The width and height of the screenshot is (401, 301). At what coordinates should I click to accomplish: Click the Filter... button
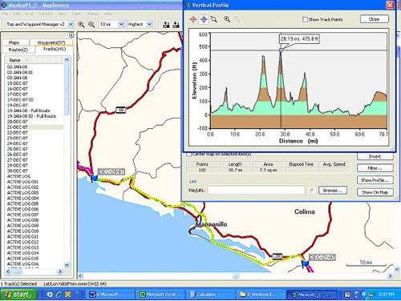[375, 168]
